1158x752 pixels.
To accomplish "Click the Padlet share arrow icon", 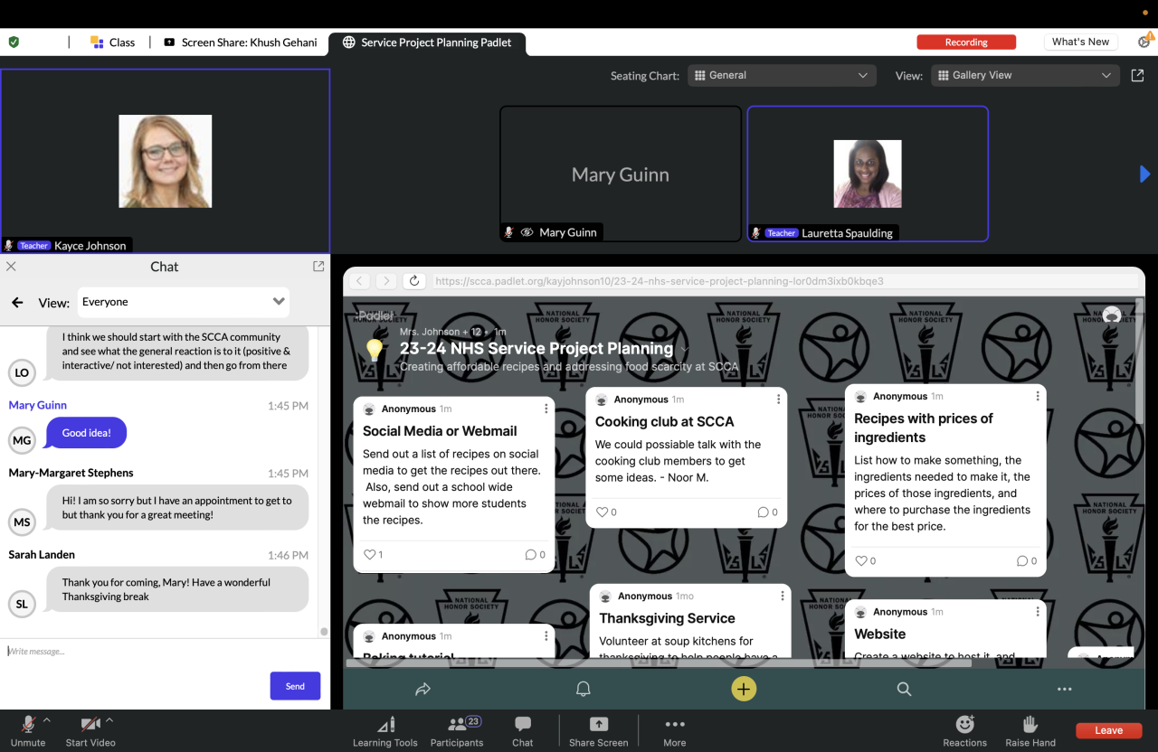I will point(422,690).
